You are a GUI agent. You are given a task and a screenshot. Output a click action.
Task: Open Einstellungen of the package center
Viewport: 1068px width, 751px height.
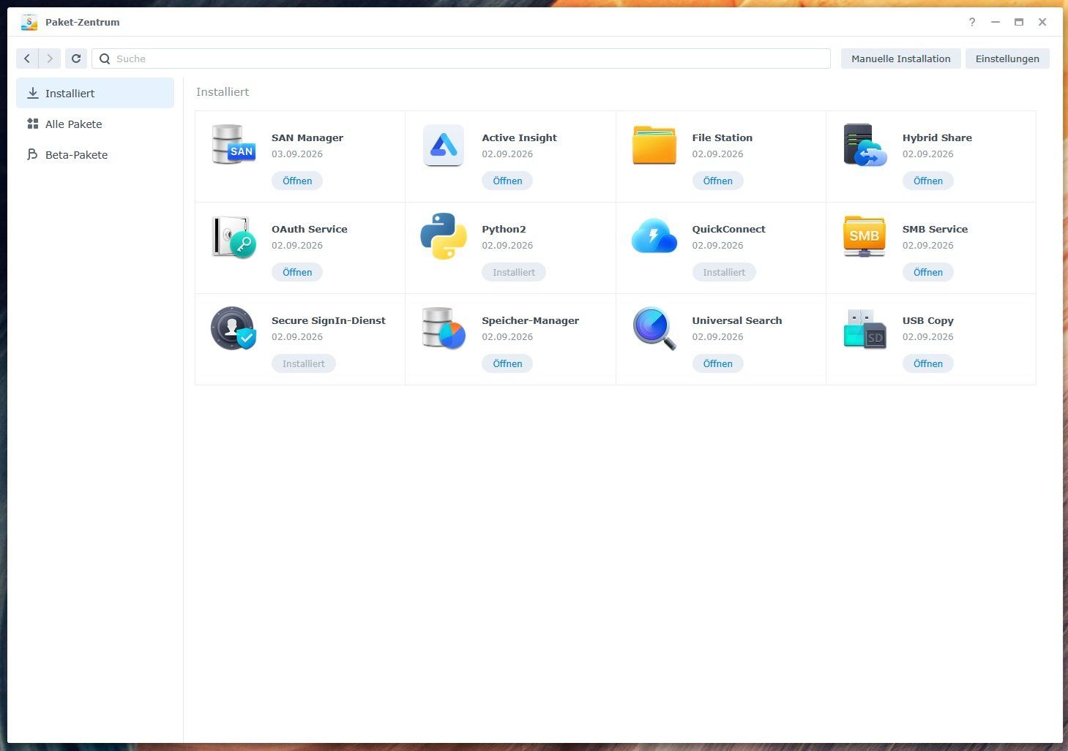[1007, 59]
